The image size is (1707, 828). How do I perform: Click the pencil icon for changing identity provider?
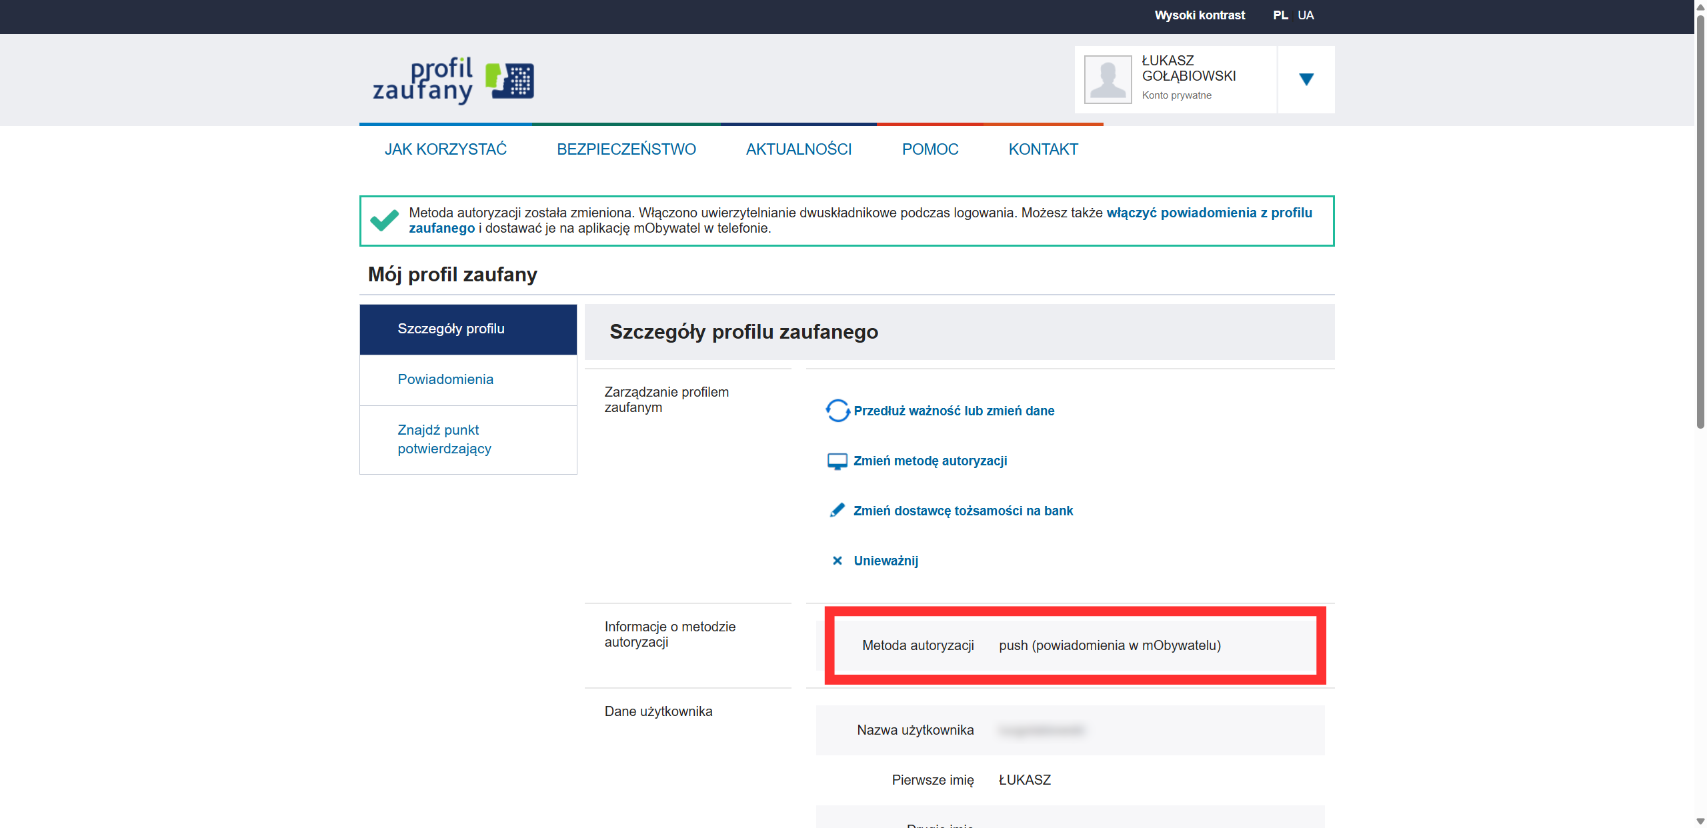pos(837,511)
